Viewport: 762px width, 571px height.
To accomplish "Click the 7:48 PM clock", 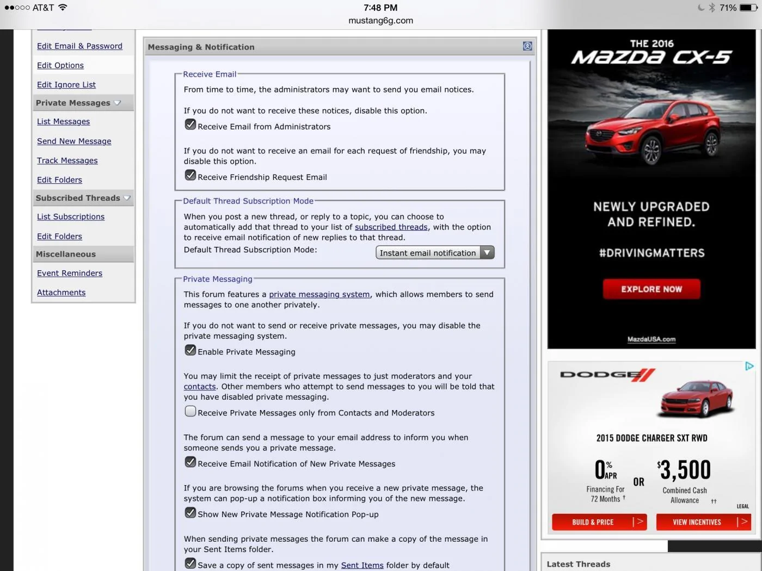I will [x=380, y=8].
